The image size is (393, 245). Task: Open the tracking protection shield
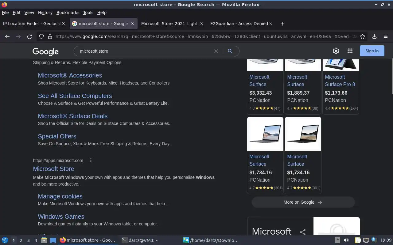(41, 36)
